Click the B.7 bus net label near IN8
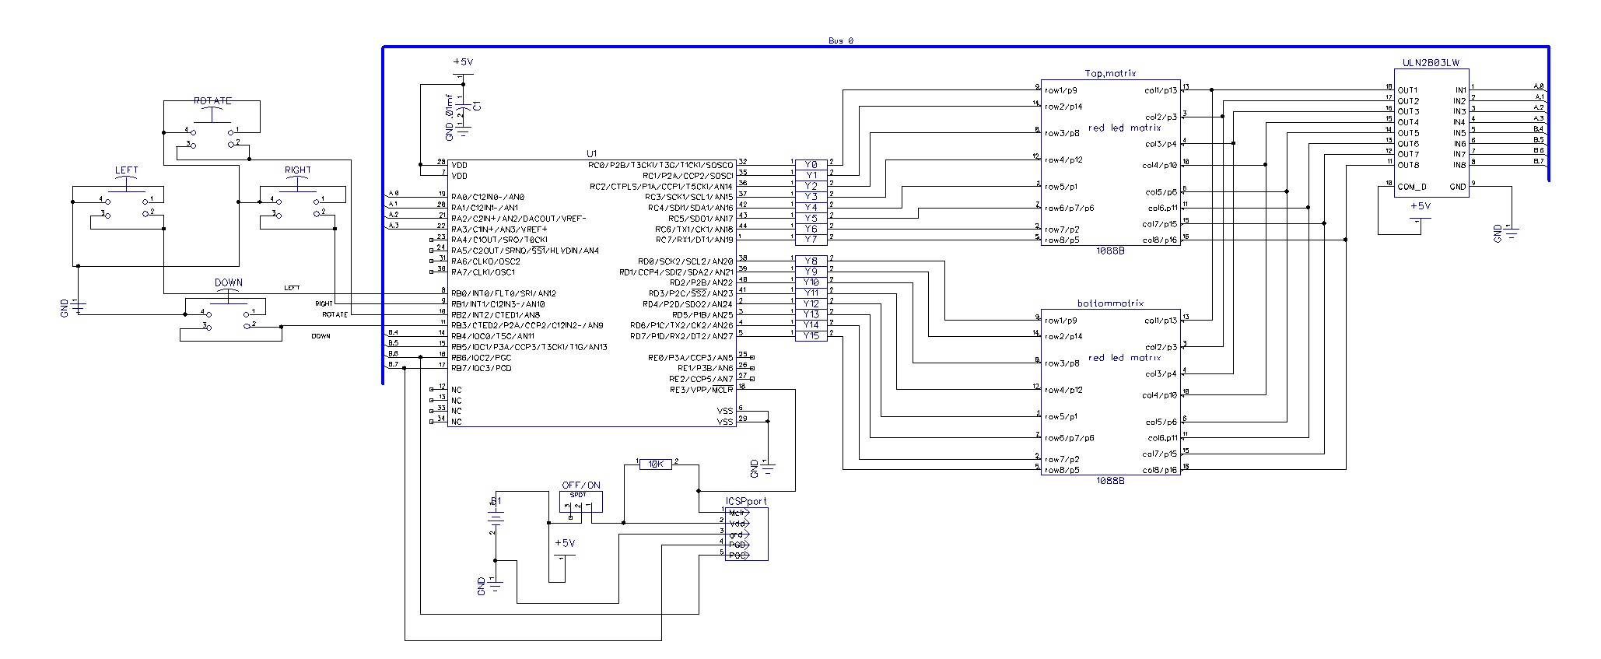Screen dimensions: 1601x659 pyautogui.click(x=1538, y=161)
